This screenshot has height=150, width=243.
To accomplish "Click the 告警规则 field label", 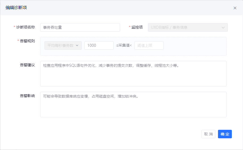I will (x=27, y=41).
